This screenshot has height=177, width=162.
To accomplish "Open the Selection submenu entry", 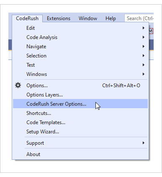I will pyautogui.click(x=80, y=56).
